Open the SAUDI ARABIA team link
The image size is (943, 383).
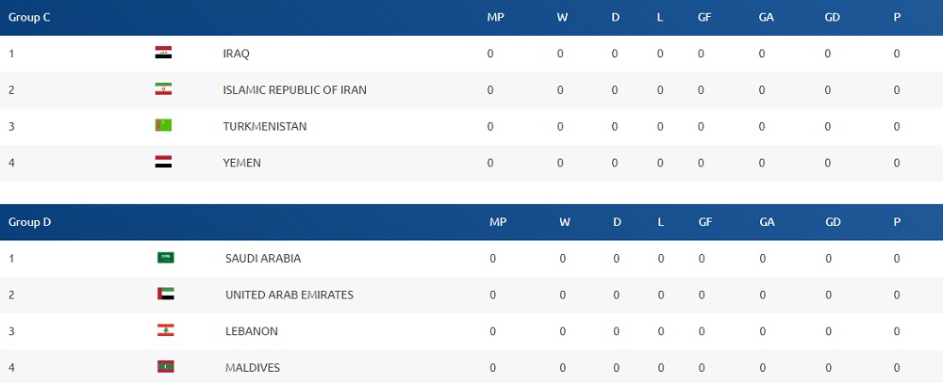(x=263, y=259)
